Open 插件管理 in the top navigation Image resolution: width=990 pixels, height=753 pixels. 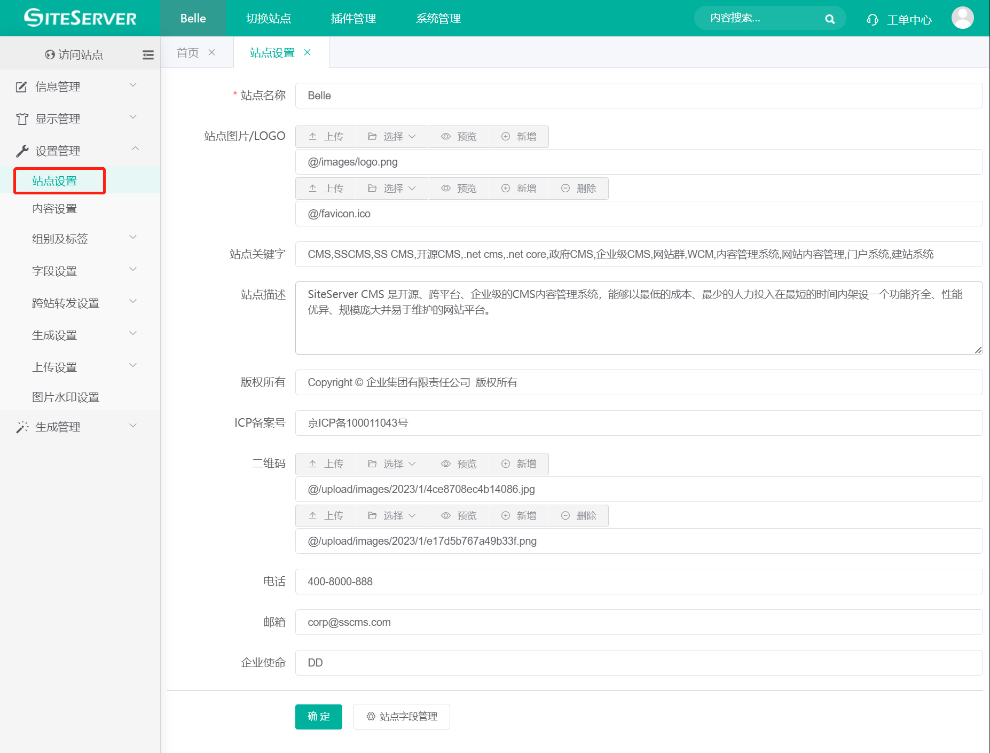[x=353, y=19]
